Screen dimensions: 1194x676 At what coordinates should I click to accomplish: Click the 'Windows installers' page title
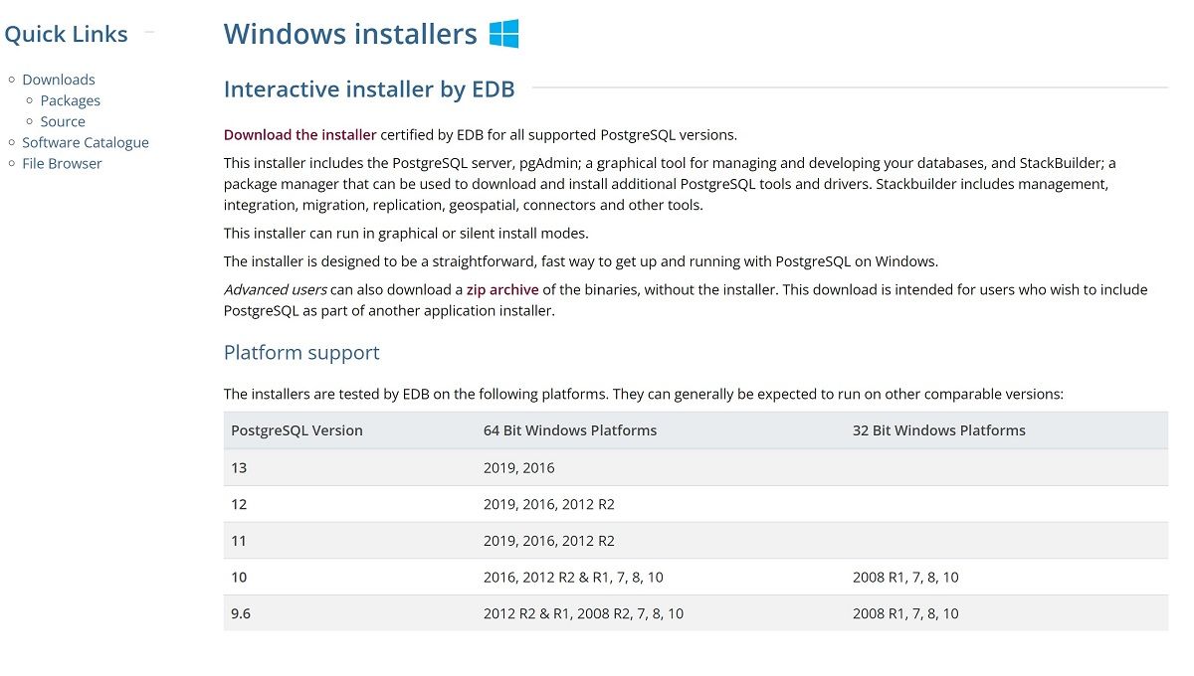click(350, 34)
